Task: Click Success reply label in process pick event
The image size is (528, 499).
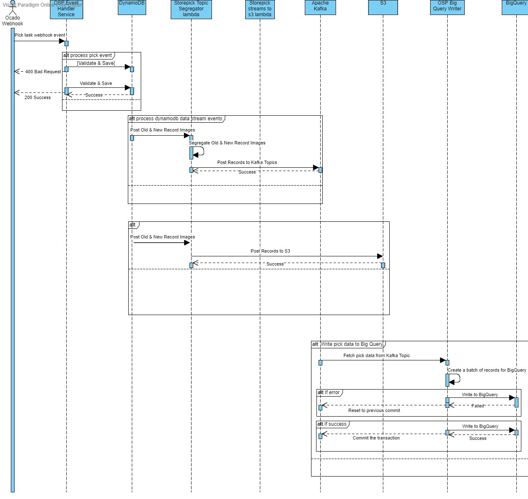Action: click(94, 95)
